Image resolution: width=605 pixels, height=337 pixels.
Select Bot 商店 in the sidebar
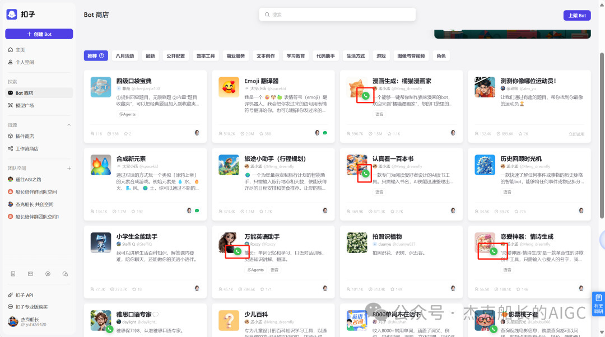tap(39, 93)
